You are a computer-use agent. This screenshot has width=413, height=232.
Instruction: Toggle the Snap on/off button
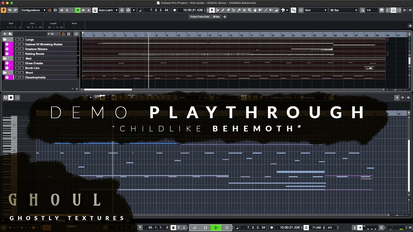(x=301, y=10)
